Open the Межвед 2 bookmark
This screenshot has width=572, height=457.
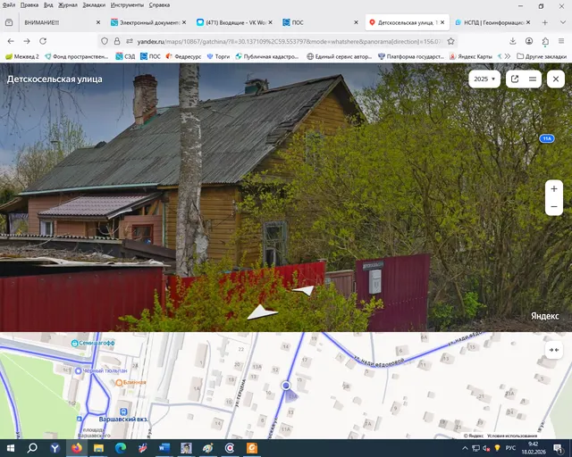(22, 56)
